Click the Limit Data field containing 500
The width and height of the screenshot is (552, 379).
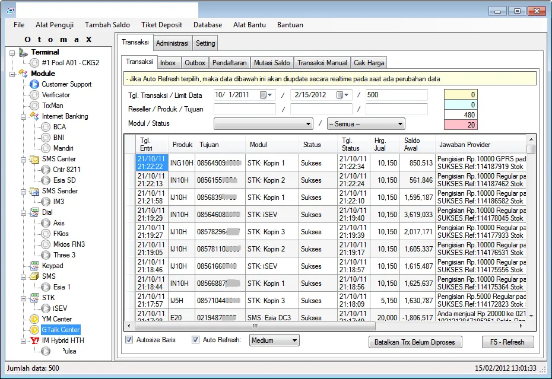(396, 95)
